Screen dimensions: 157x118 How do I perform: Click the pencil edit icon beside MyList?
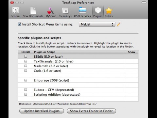[118, 24]
